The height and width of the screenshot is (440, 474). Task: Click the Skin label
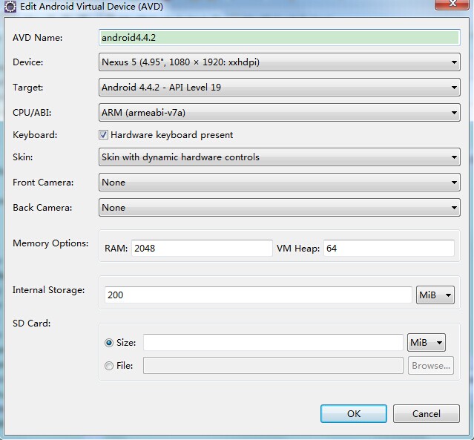[x=23, y=157]
